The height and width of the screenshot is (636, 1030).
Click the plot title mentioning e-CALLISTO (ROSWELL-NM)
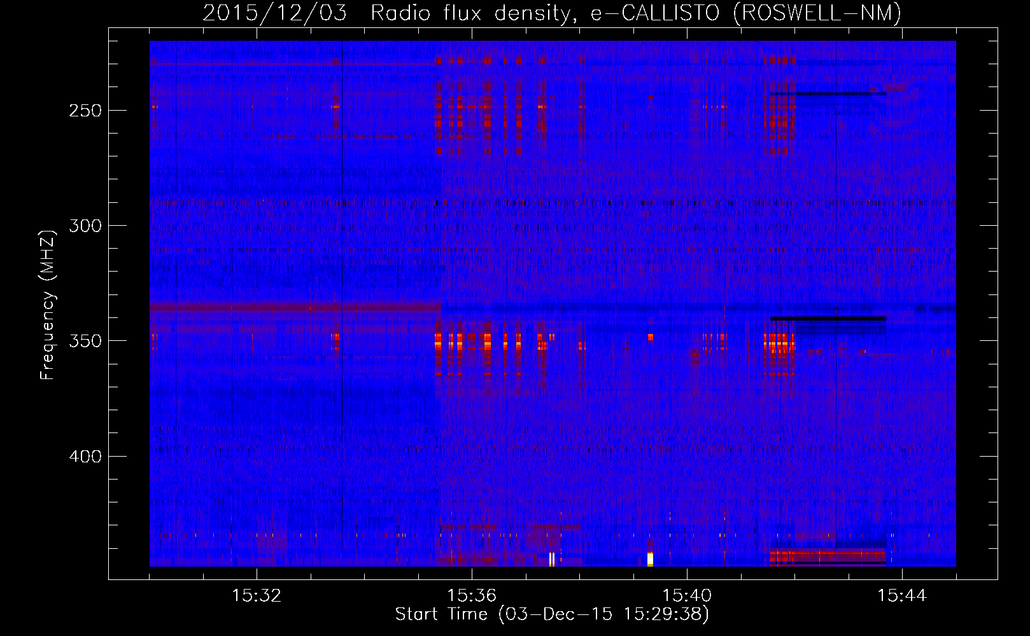[552, 13]
